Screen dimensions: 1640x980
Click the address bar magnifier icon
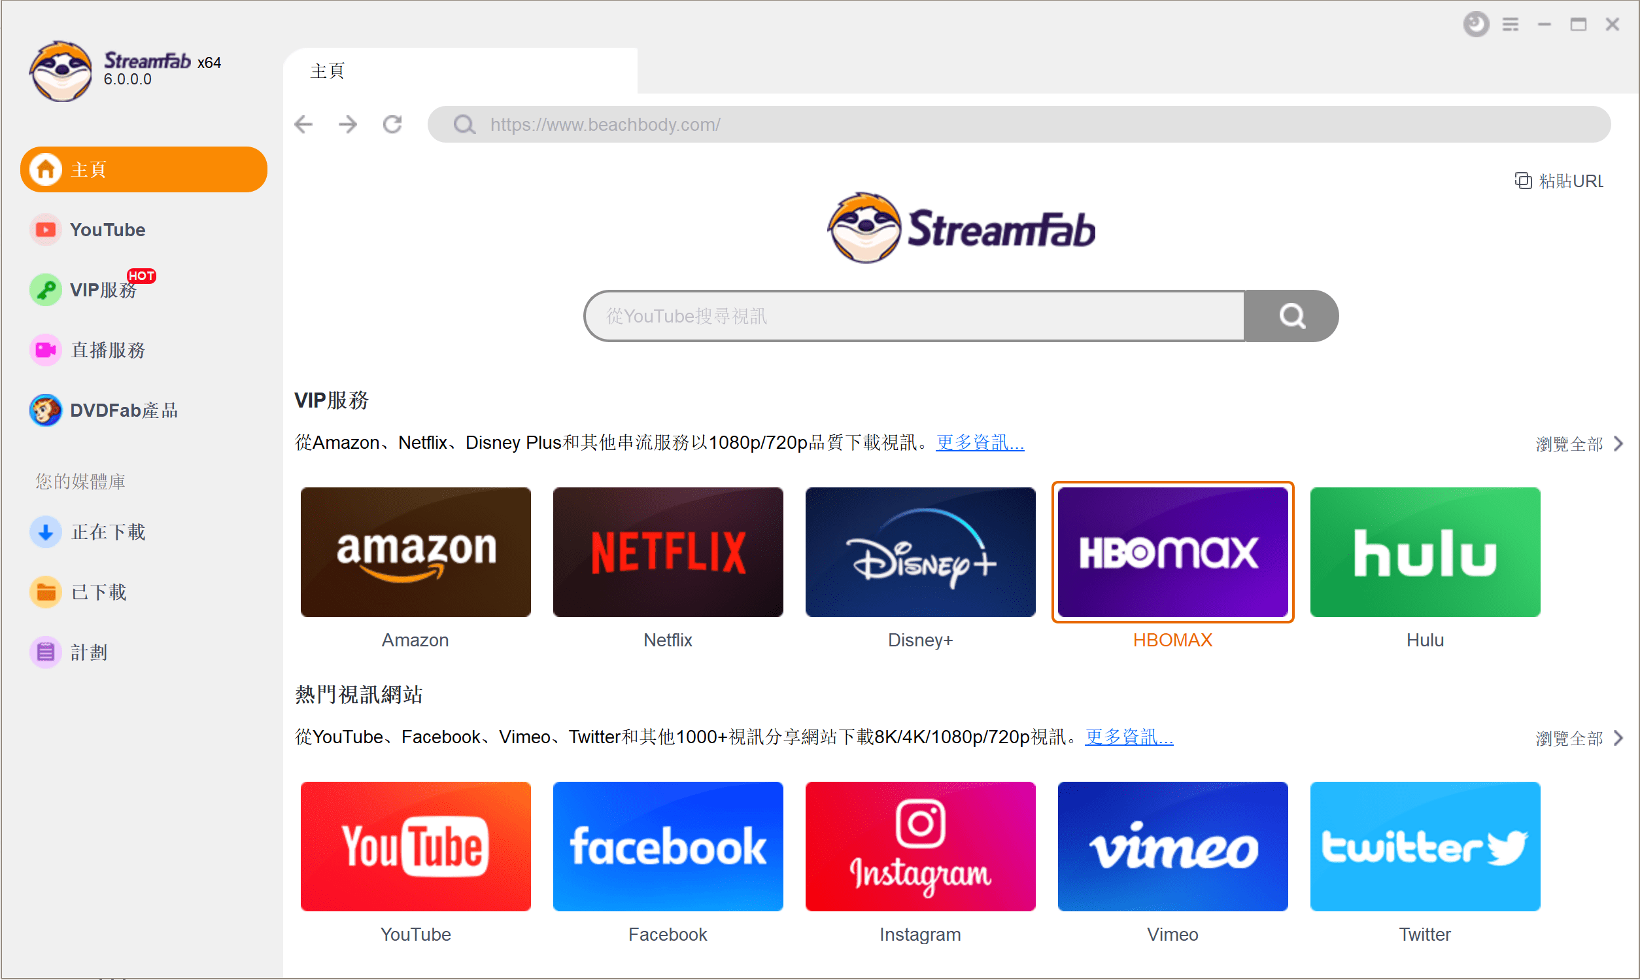[x=465, y=124]
